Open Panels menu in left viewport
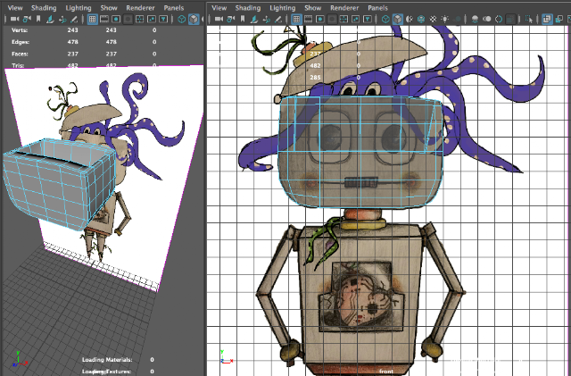The width and height of the screenshot is (571, 376). point(174,8)
